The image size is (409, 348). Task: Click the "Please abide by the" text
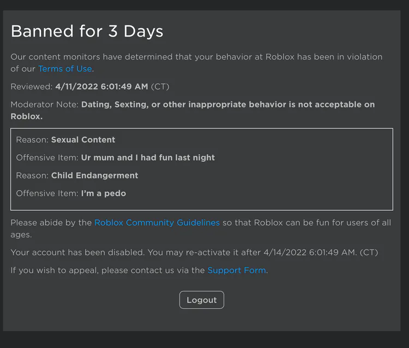coord(51,222)
